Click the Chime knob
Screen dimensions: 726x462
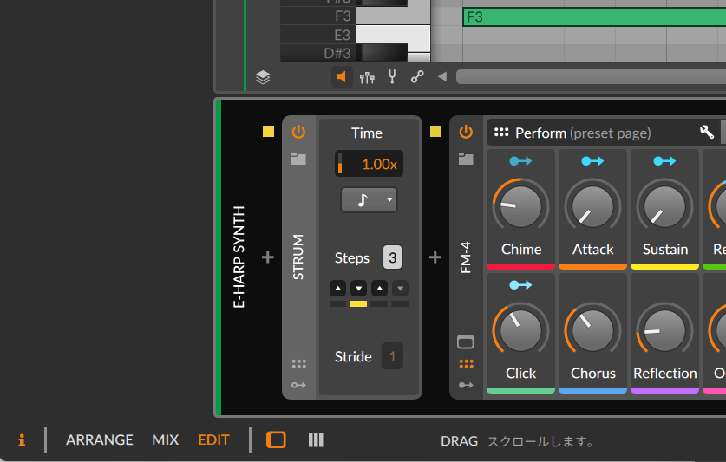point(521,207)
